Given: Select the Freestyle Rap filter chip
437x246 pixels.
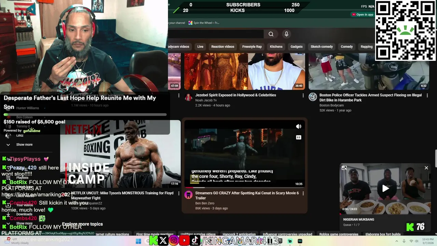Looking at the screenshot, I should click(x=252, y=46).
